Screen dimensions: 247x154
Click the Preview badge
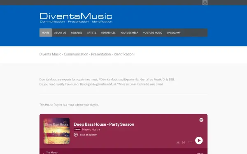click(x=77, y=129)
